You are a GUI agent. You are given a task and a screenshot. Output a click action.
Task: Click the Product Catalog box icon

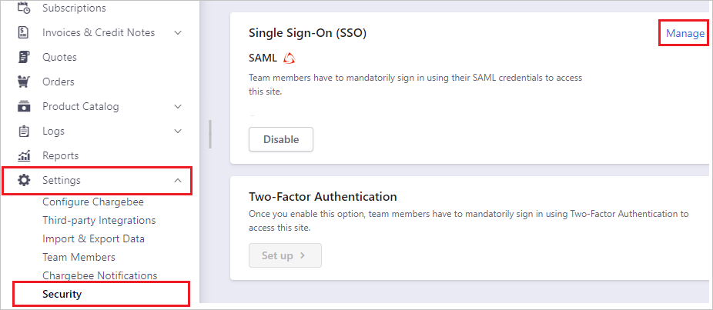pyautogui.click(x=24, y=107)
